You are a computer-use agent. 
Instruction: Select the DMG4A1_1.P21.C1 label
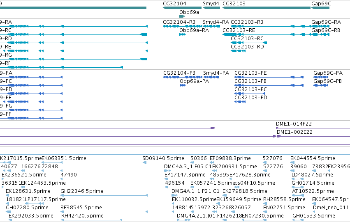pyautogui.click(x=195, y=191)
